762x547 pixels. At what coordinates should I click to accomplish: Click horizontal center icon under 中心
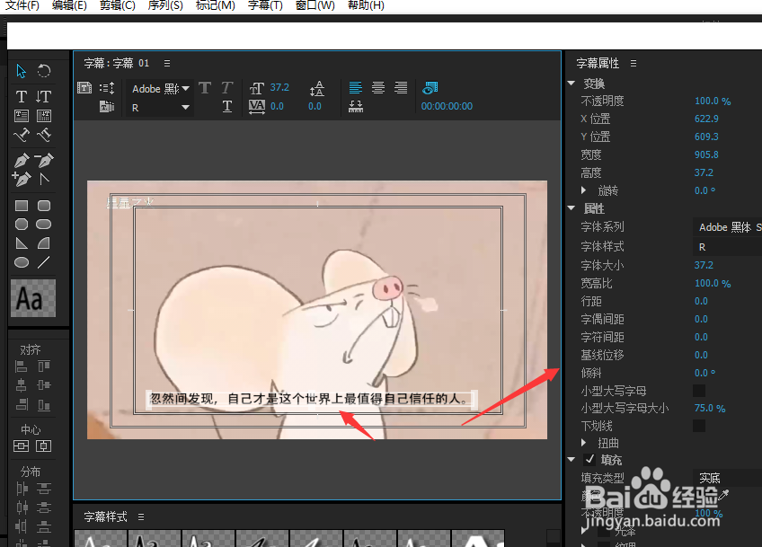pyautogui.click(x=21, y=446)
